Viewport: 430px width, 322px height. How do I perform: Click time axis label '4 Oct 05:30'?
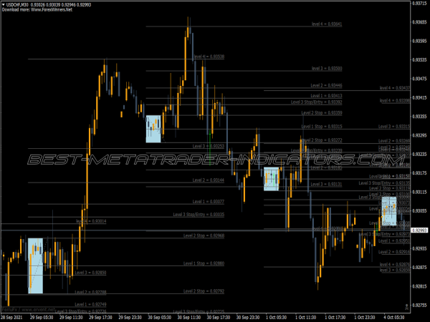[x=394, y=318]
